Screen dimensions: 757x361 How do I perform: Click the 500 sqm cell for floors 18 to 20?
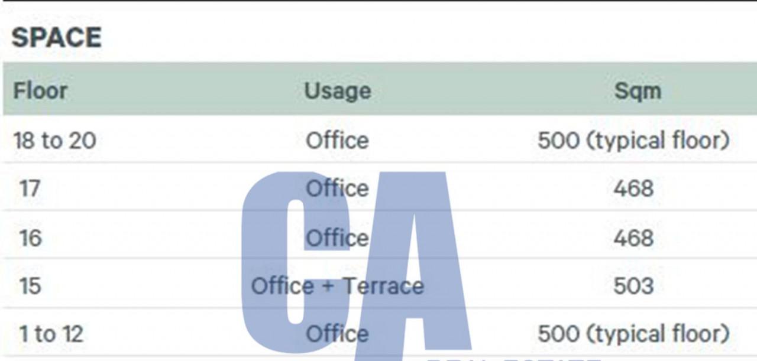[x=633, y=141]
